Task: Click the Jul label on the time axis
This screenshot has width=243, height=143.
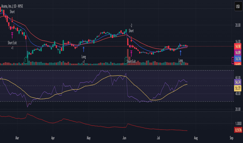Action: pyautogui.click(x=158, y=138)
